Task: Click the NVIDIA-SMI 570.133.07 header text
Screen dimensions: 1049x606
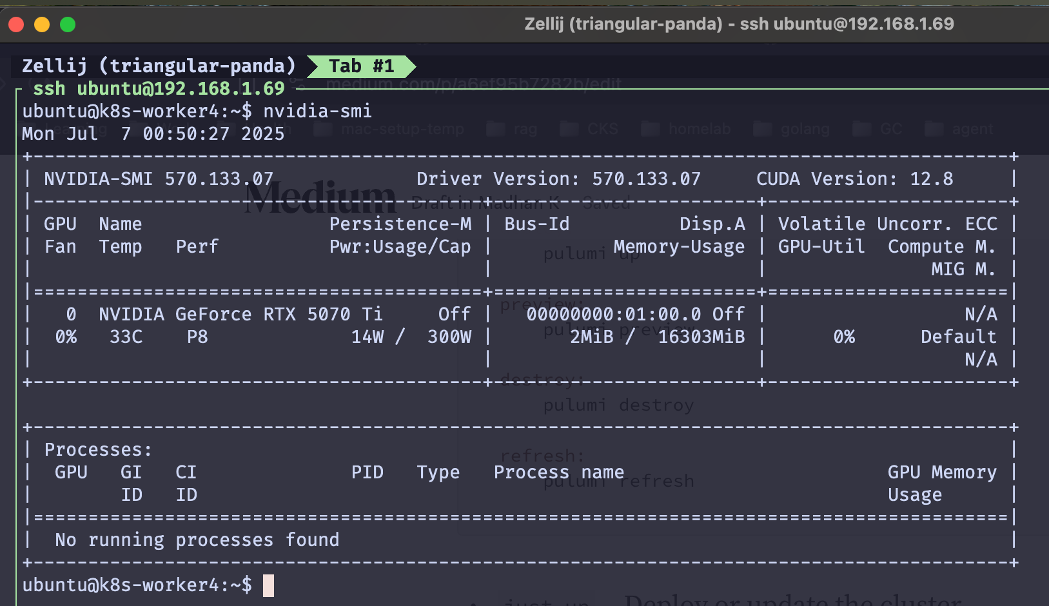Action: pos(159,179)
